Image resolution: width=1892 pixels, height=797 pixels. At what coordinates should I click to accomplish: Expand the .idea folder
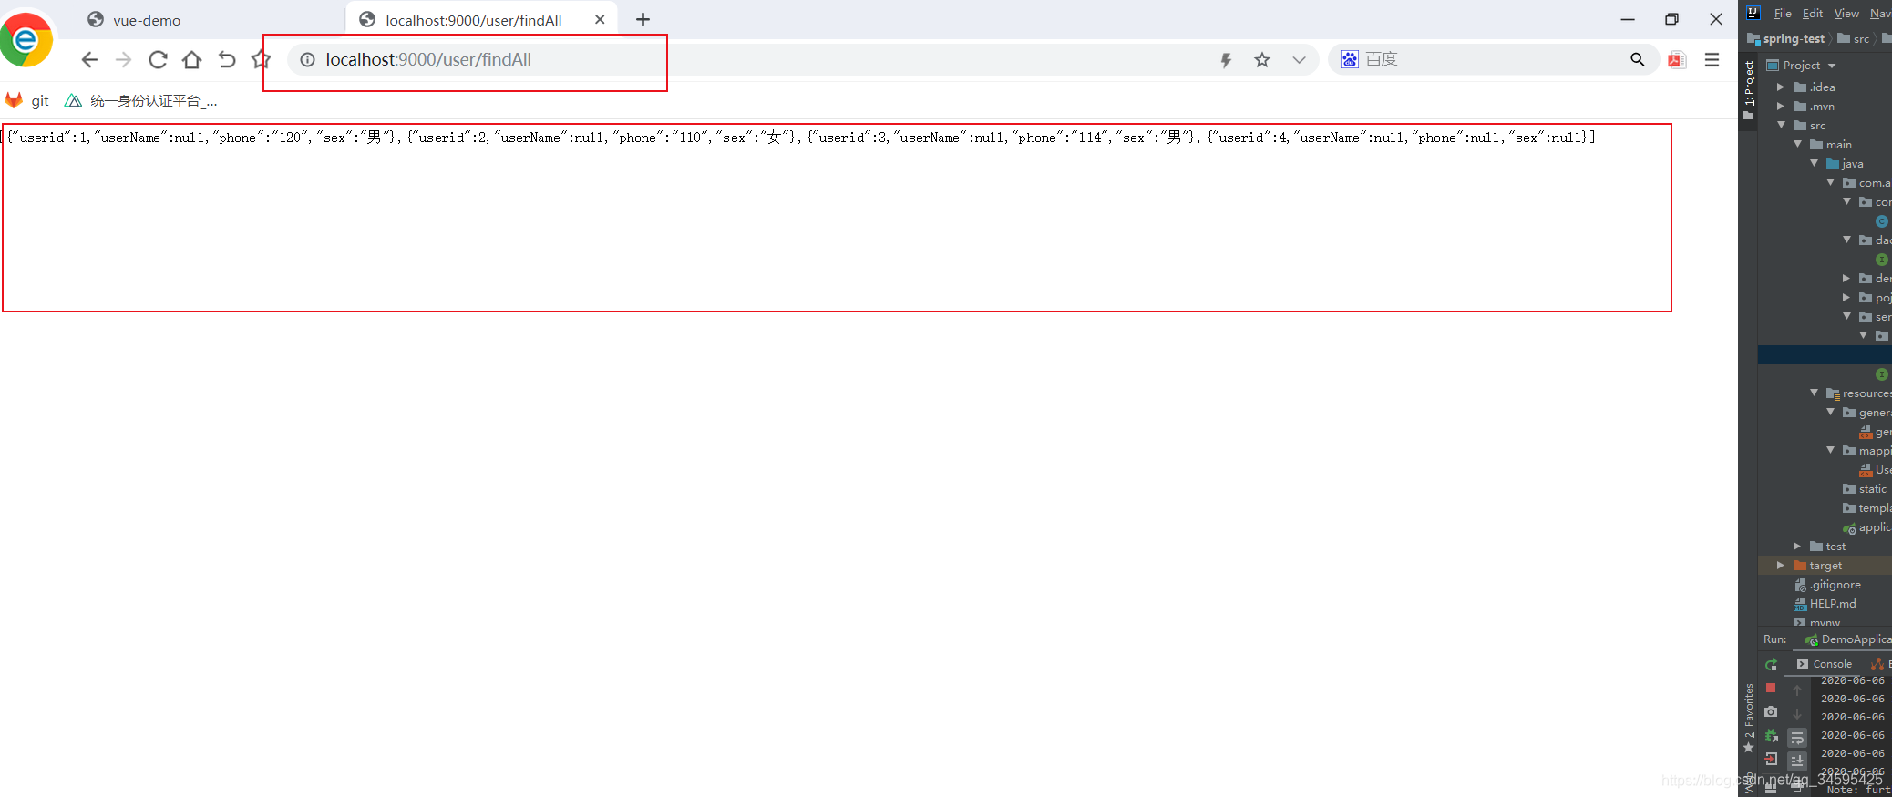pos(1781,87)
